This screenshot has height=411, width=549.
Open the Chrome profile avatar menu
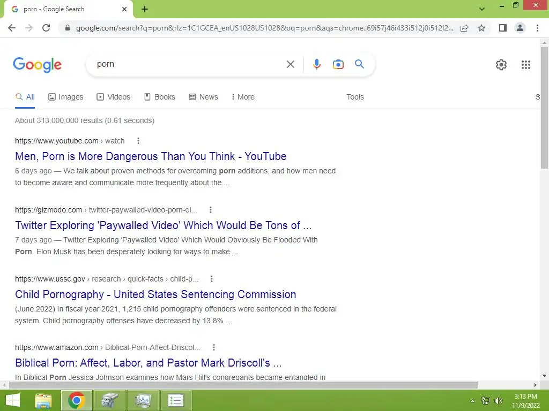pyautogui.click(x=520, y=28)
